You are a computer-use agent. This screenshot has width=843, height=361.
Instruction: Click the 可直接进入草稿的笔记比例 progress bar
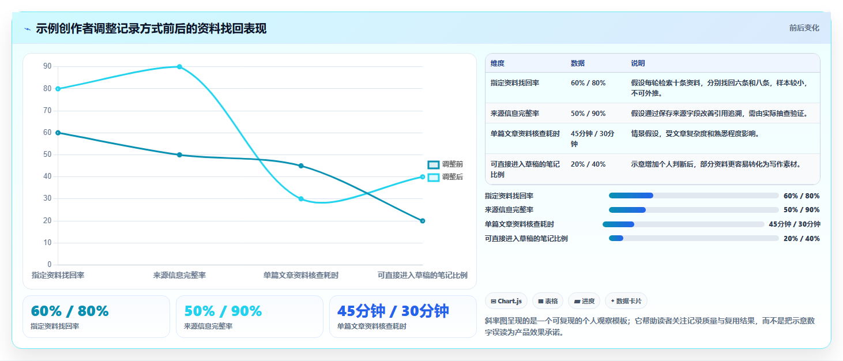tap(694, 238)
